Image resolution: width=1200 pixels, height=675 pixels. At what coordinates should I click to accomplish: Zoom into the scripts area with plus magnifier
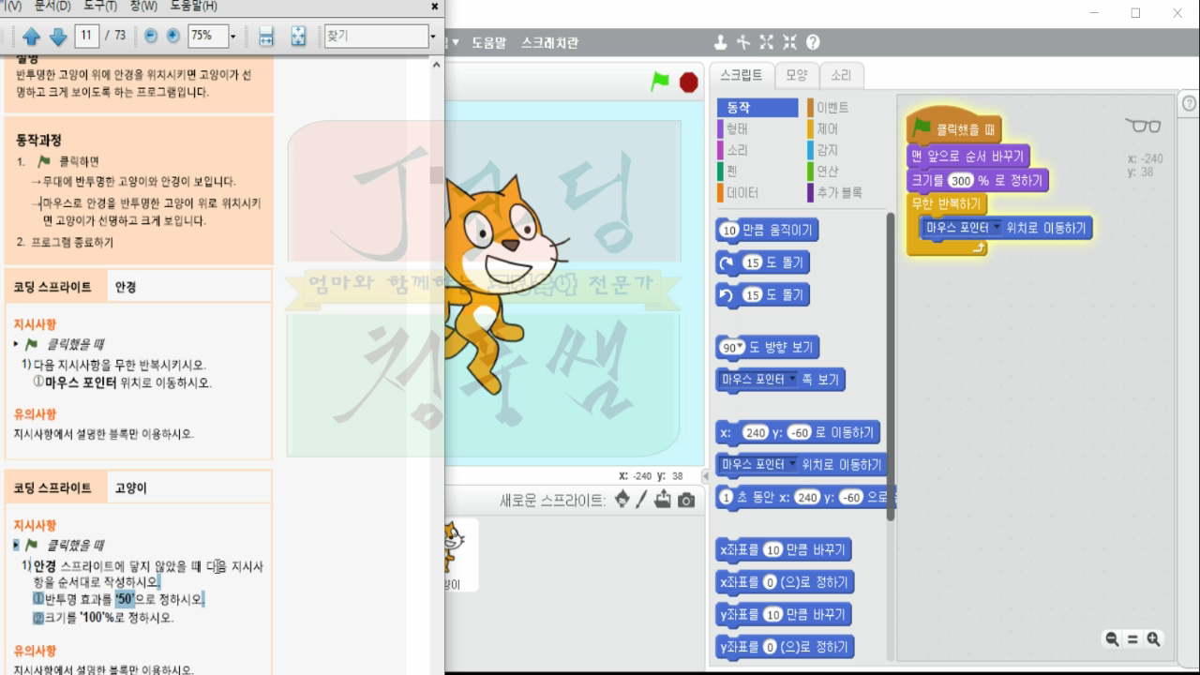tap(1155, 638)
